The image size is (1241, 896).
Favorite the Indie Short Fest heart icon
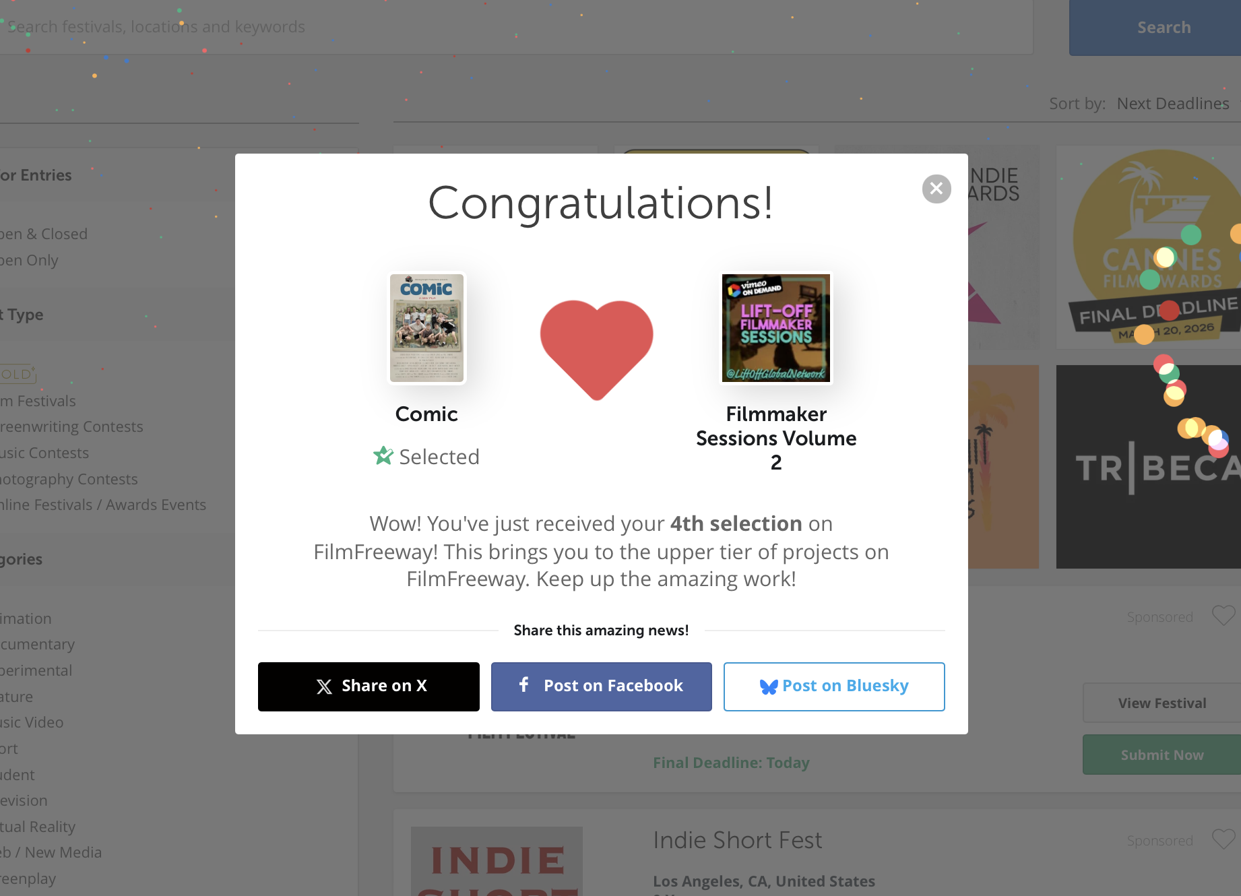click(1223, 839)
